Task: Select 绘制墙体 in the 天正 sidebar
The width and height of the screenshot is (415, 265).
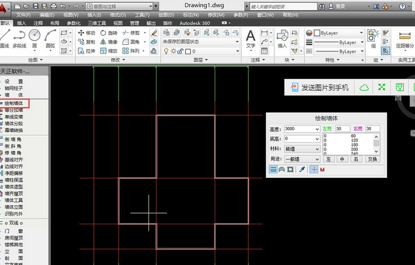Action: click(14, 103)
